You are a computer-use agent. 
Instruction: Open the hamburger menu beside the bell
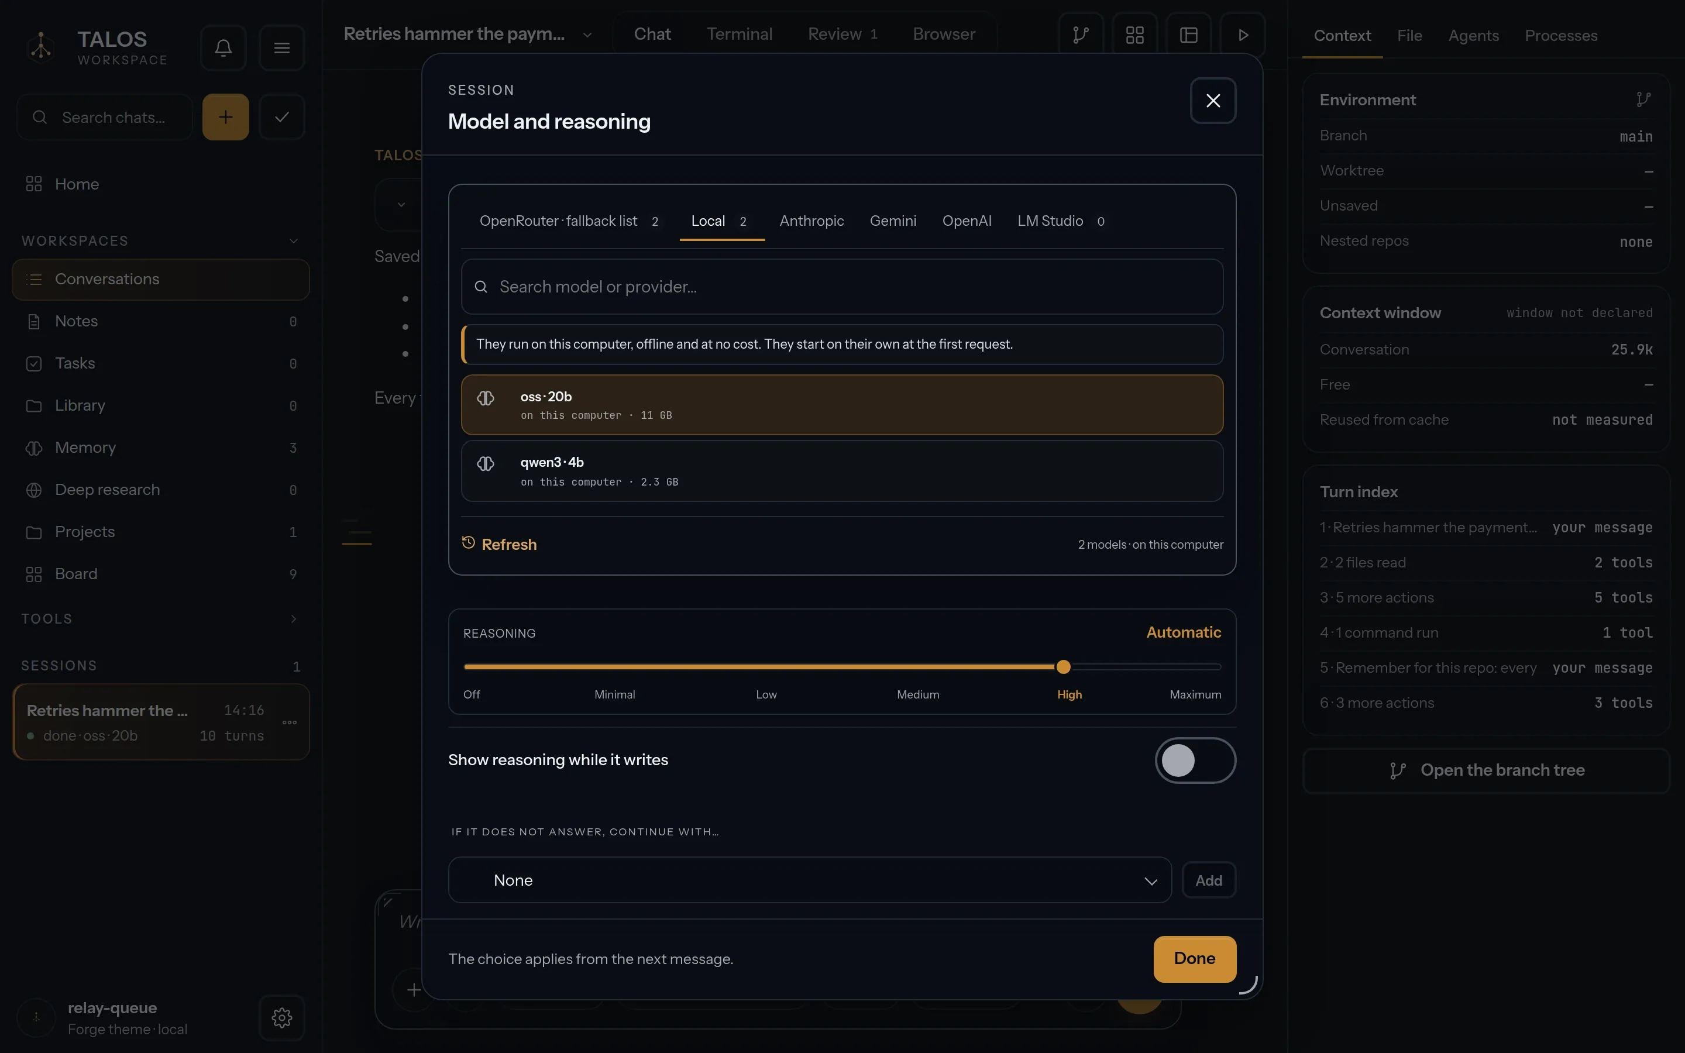point(281,47)
